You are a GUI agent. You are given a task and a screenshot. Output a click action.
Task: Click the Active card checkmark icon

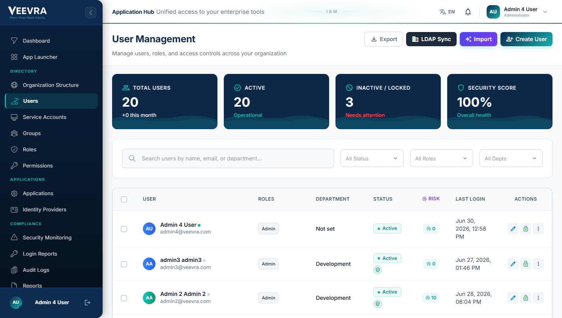click(x=237, y=88)
